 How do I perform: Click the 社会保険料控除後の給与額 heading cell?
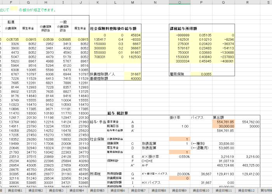[113, 29]
